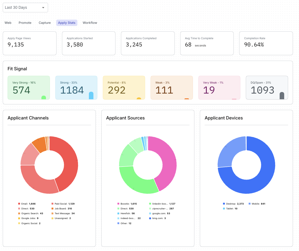Go to the Capture tab
The image size is (299, 251).
point(45,23)
